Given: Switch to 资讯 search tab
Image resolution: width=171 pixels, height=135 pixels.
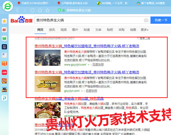Looking at the screenshot, I should (x=52, y=30).
